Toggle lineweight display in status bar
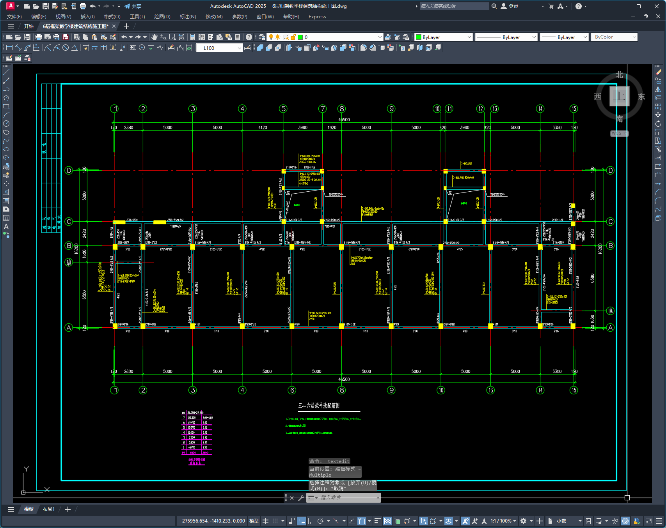The image size is (666, 528). (x=377, y=521)
